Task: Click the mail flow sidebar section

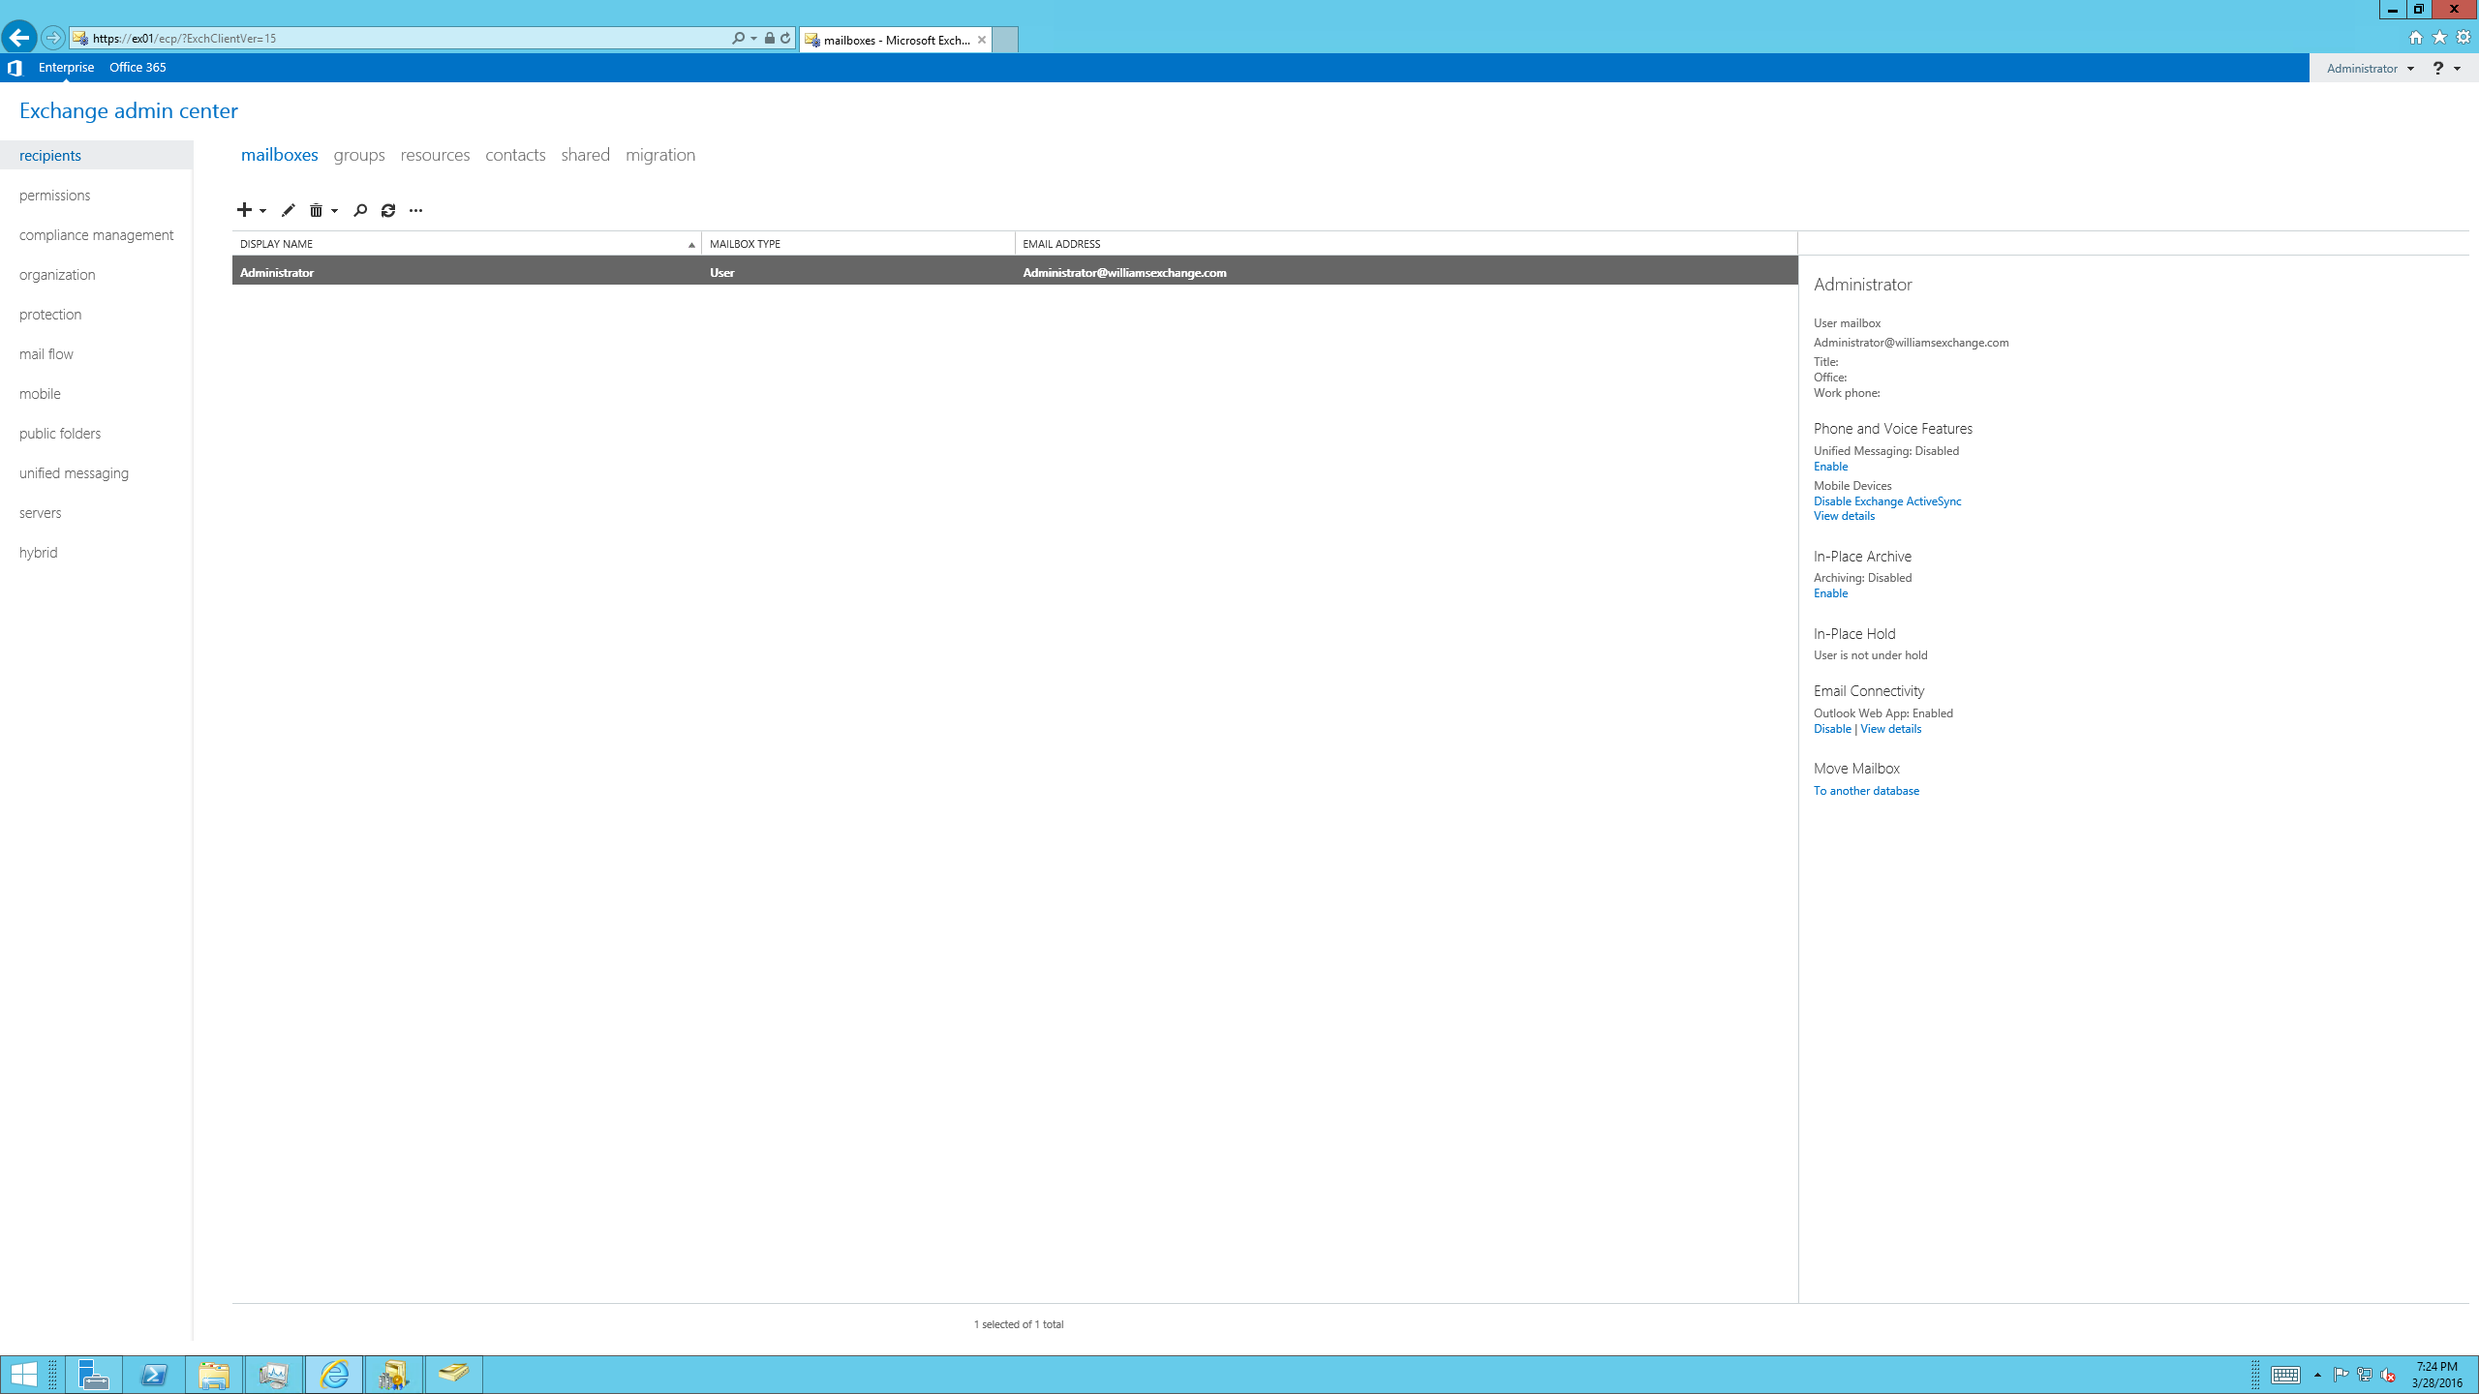Action: (x=46, y=352)
